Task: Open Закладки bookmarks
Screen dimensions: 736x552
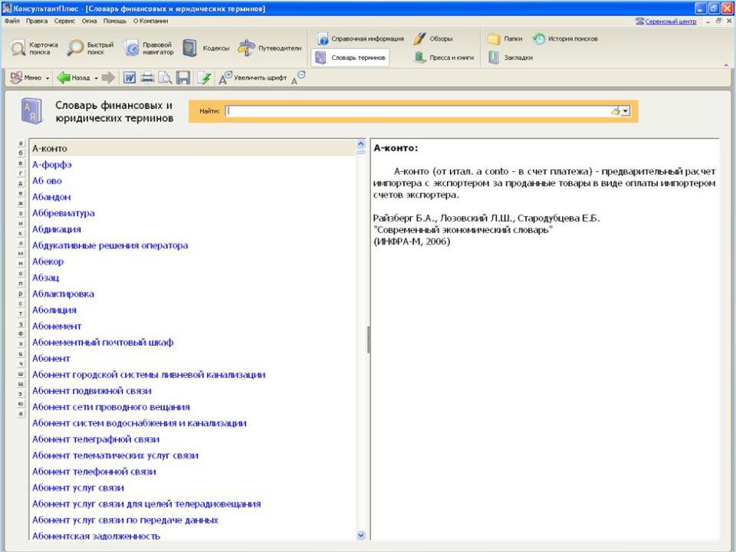Action: [511, 58]
